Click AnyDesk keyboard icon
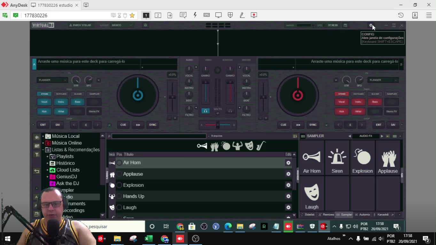This screenshot has width=436, height=245. pyautogui.click(x=206, y=15)
